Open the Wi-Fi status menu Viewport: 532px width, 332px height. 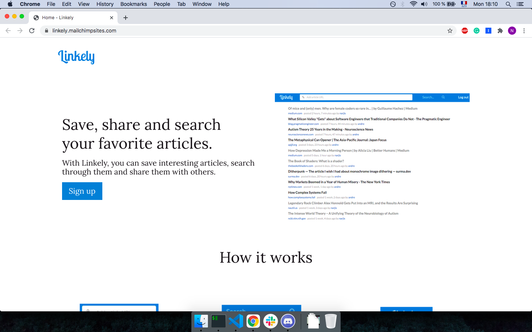pos(413,4)
